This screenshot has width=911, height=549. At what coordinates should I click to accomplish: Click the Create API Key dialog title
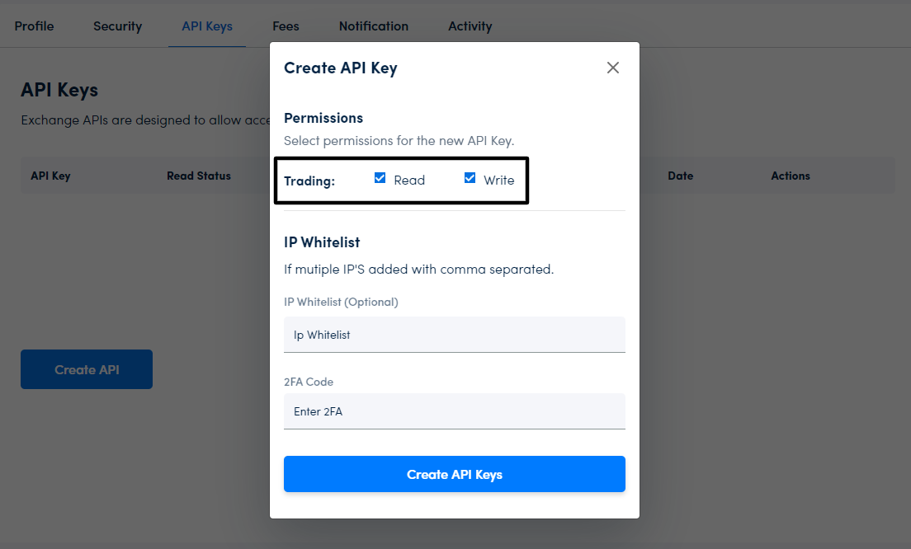341,68
